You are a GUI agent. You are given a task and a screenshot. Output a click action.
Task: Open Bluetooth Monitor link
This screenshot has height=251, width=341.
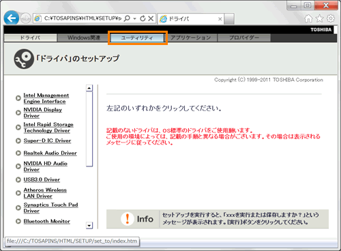click(46, 221)
